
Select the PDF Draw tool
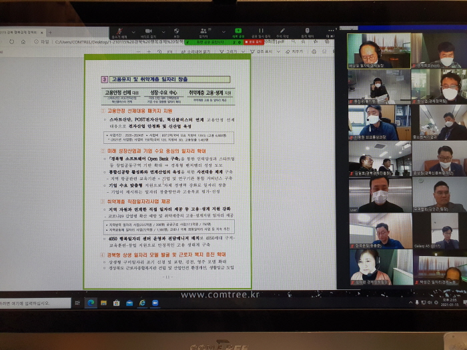[x=228, y=52]
